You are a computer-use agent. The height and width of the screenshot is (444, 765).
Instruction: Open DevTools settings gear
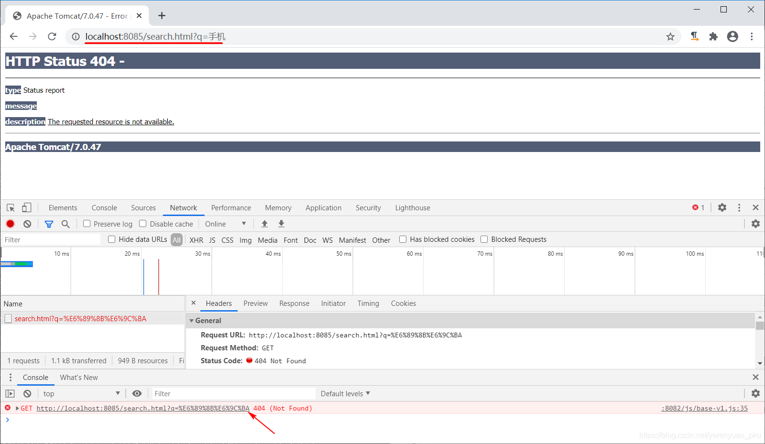point(722,207)
